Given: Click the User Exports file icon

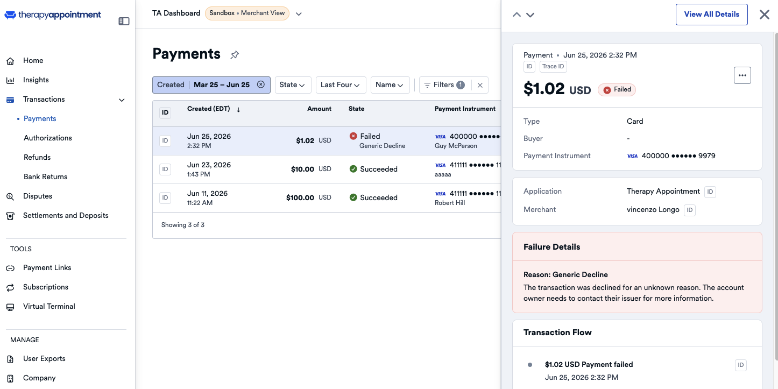Looking at the screenshot, I should [10, 359].
